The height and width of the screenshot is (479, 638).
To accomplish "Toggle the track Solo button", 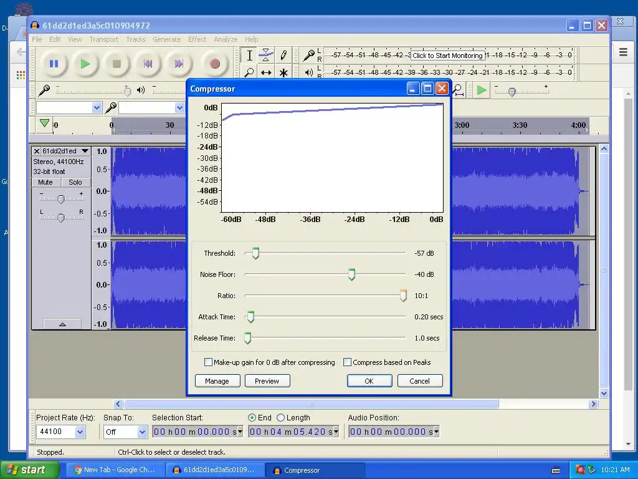I will pos(75,182).
